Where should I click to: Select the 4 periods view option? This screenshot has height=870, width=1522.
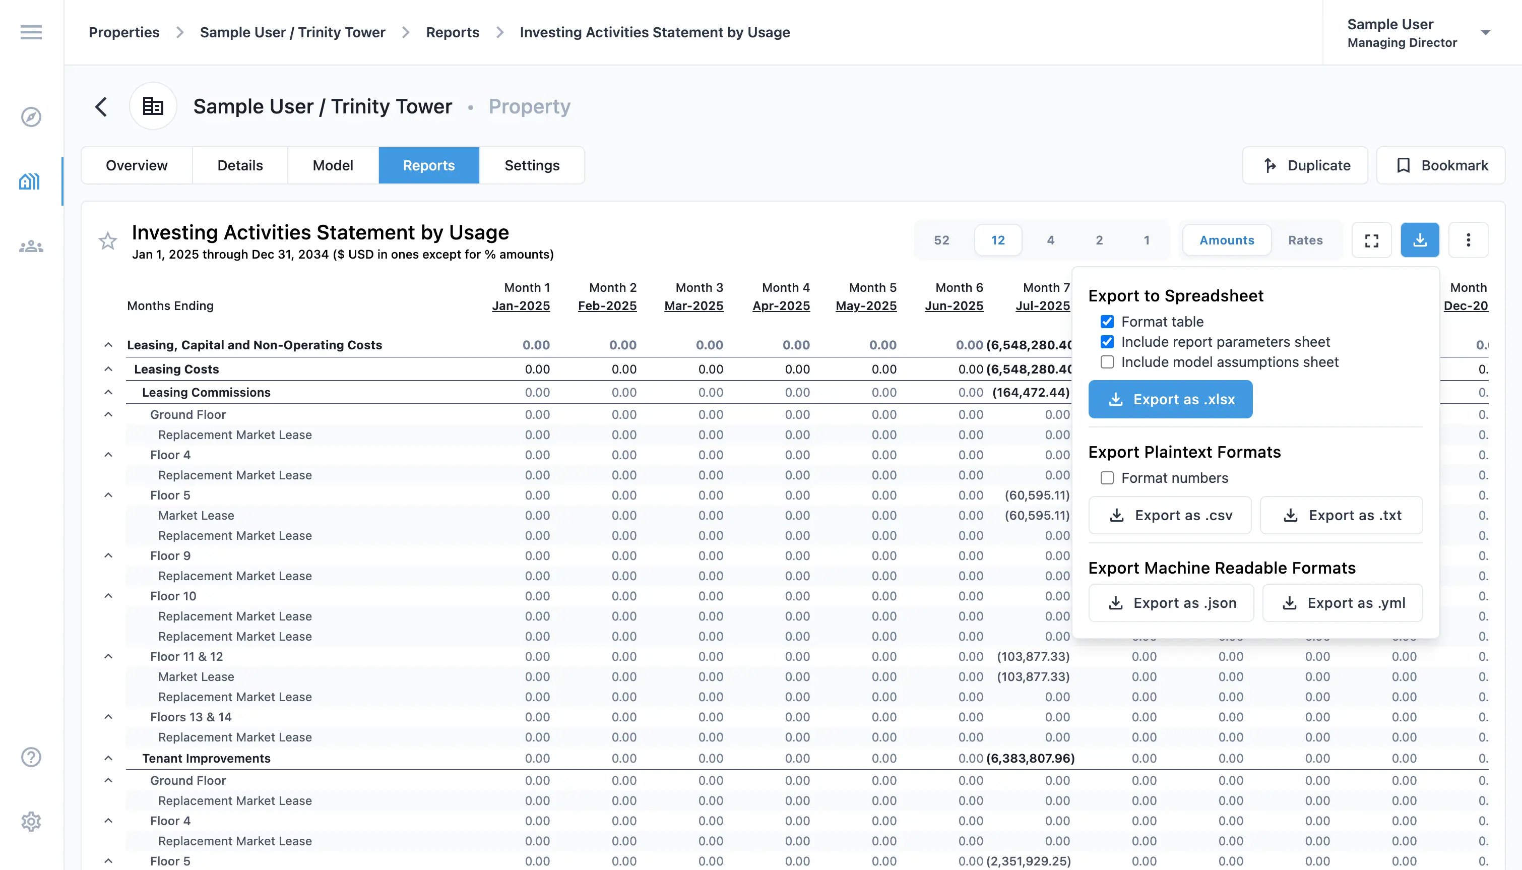pos(1050,240)
